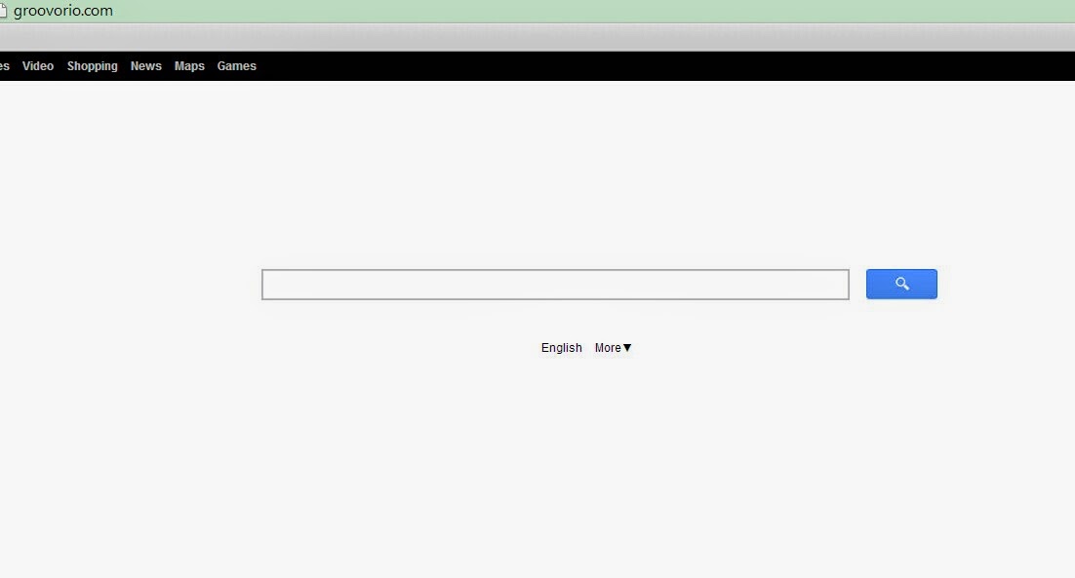
Task: Open the Shopping tab
Action: click(92, 65)
